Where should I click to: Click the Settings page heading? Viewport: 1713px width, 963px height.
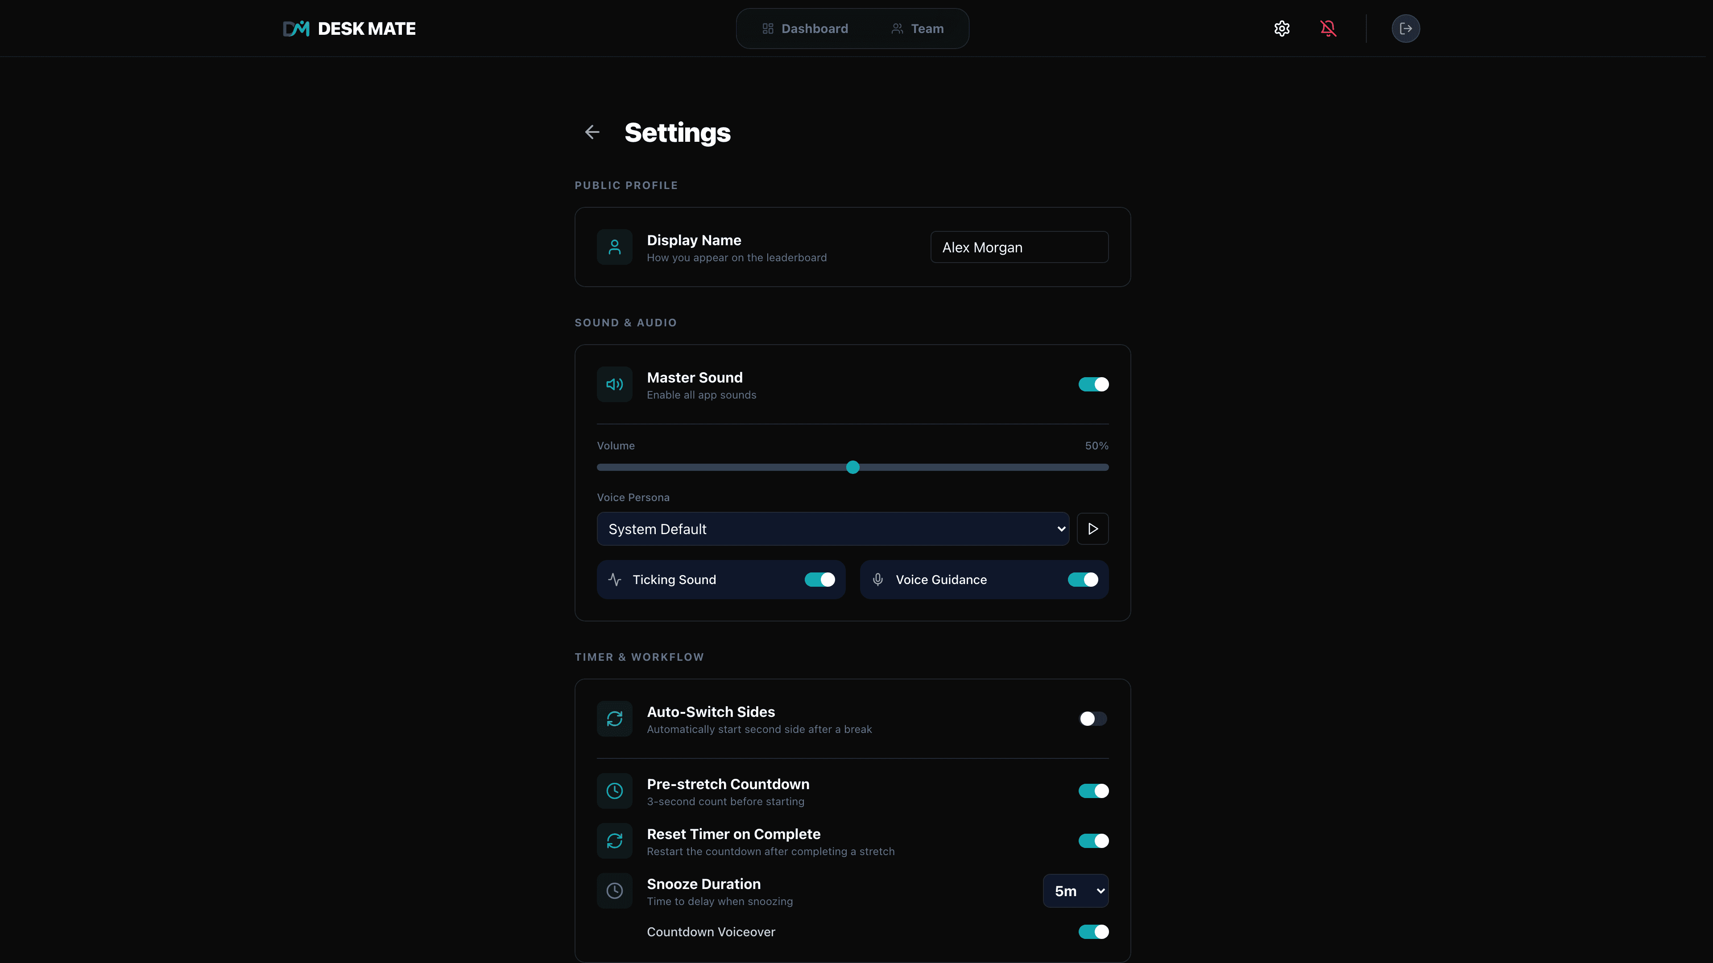click(x=677, y=132)
